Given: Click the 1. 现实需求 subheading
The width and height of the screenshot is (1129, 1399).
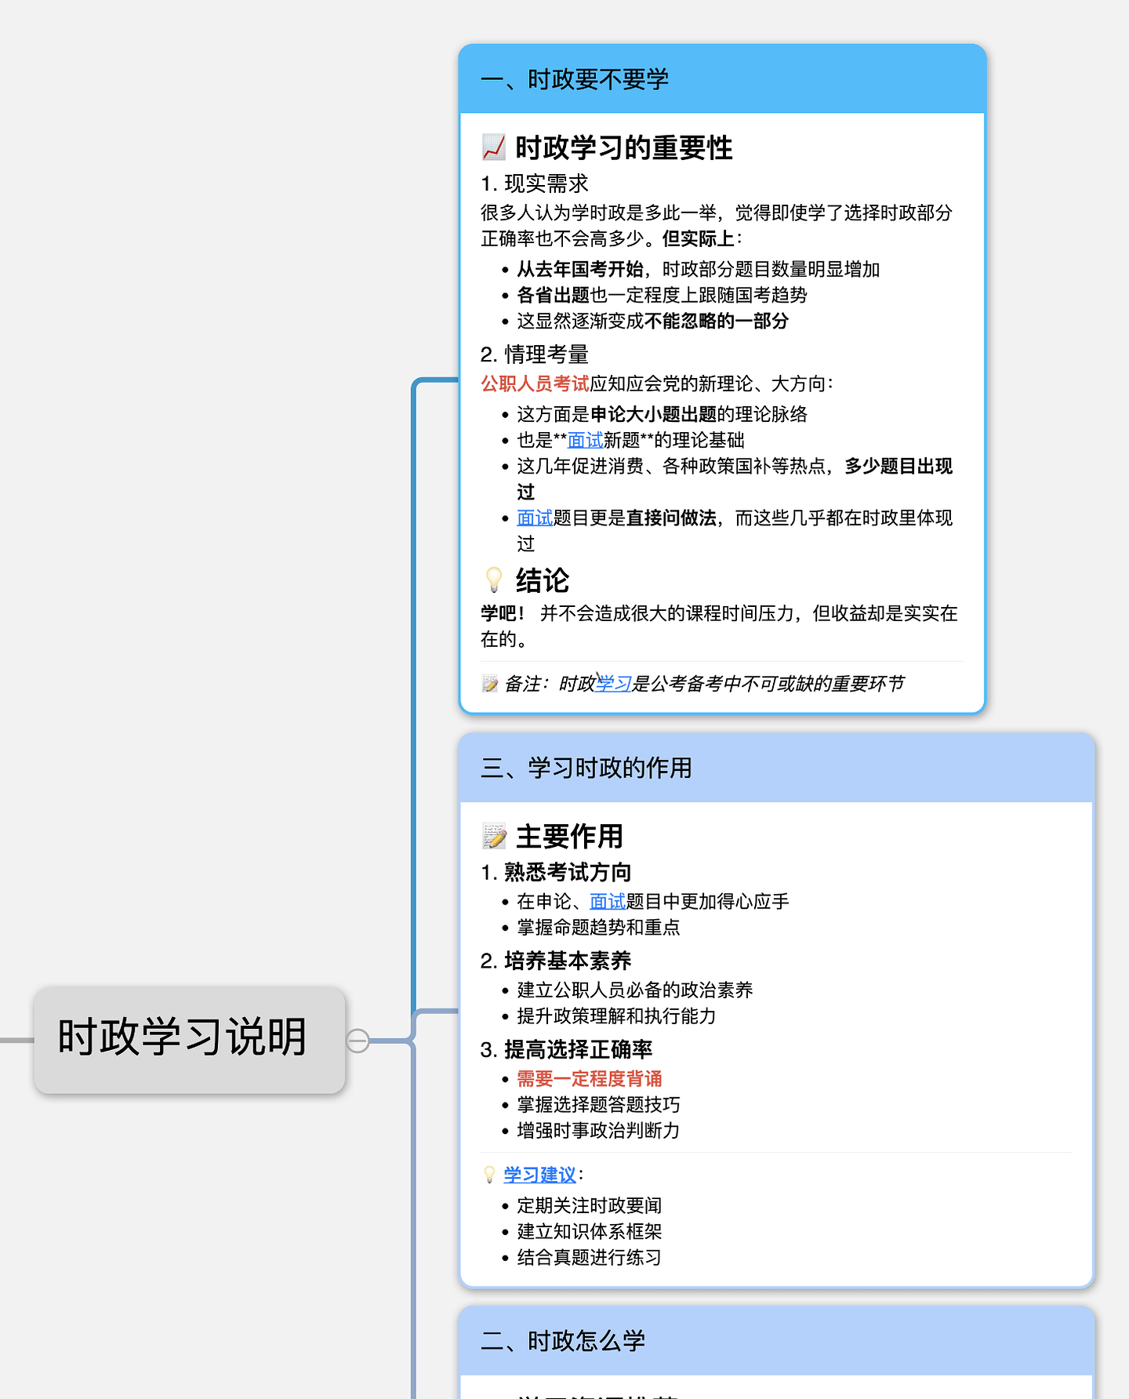Looking at the screenshot, I should point(535,184).
